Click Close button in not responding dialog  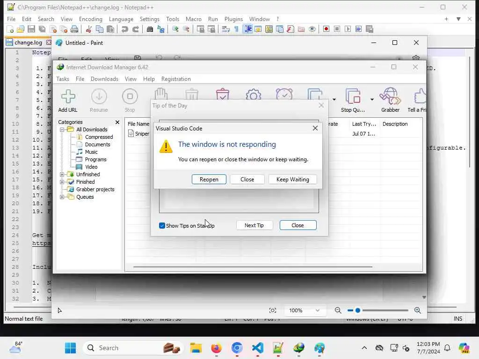pos(247,179)
